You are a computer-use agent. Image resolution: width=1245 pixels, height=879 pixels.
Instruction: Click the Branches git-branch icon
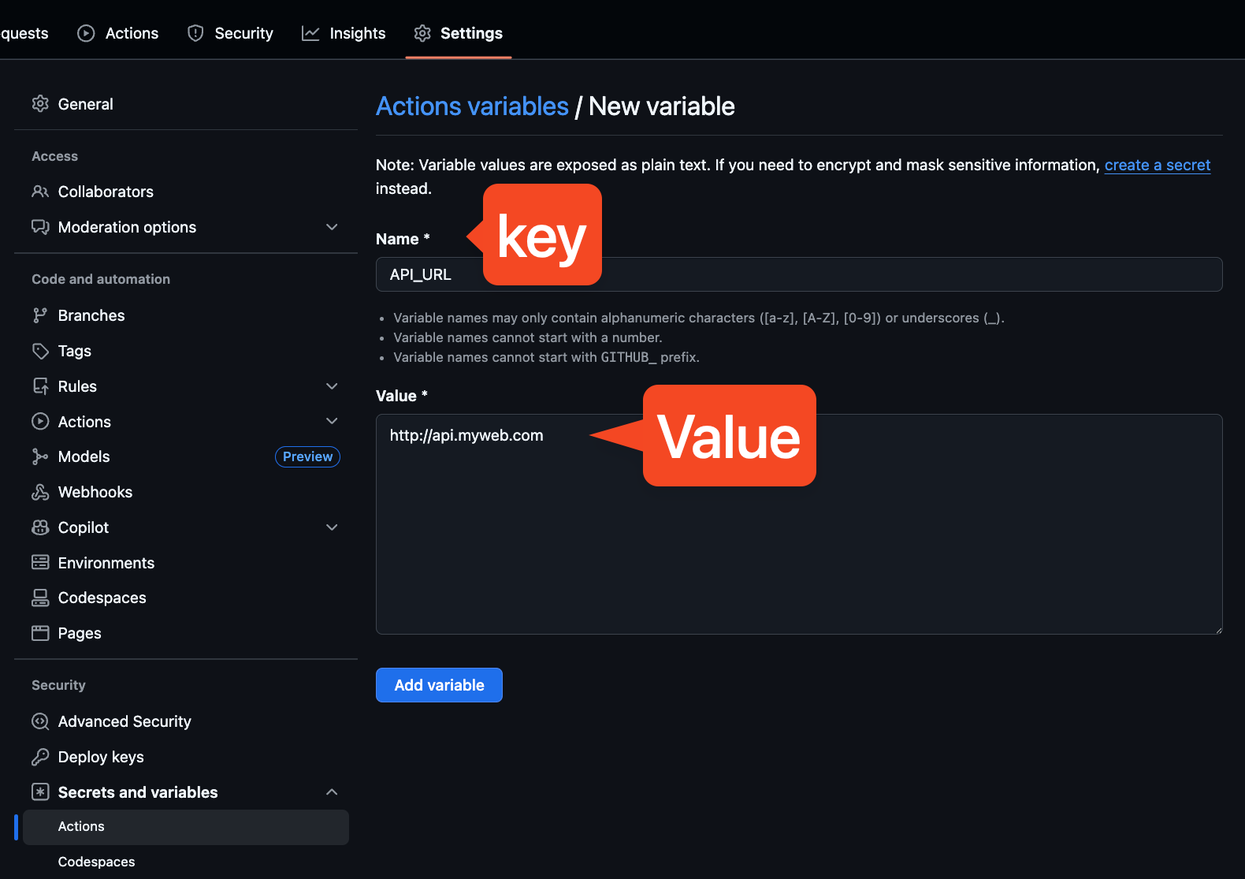point(40,315)
